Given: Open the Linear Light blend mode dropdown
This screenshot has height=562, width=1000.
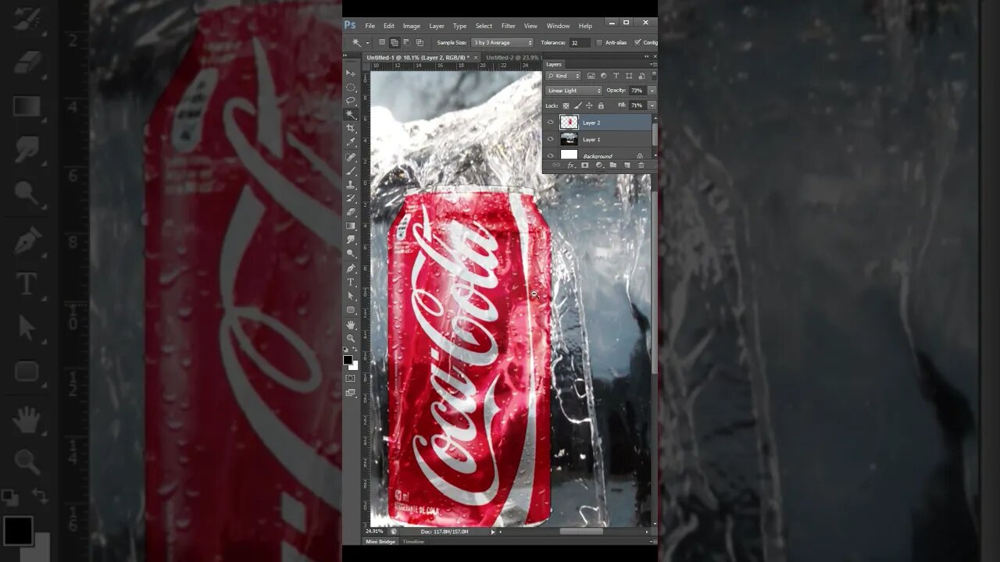Looking at the screenshot, I should click(573, 91).
